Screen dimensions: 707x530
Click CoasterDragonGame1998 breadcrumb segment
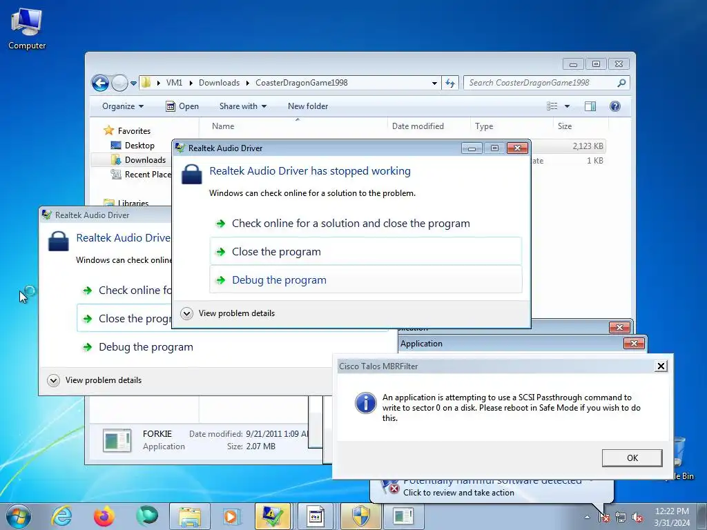click(301, 83)
